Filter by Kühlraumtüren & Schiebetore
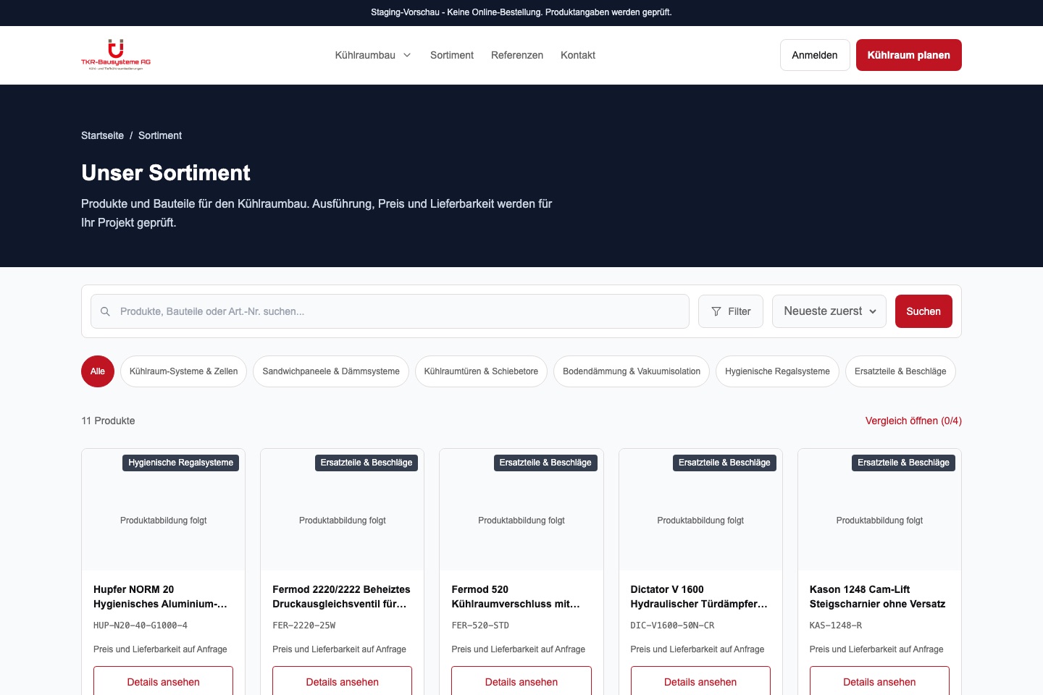The height and width of the screenshot is (695, 1043). pos(481,371)
